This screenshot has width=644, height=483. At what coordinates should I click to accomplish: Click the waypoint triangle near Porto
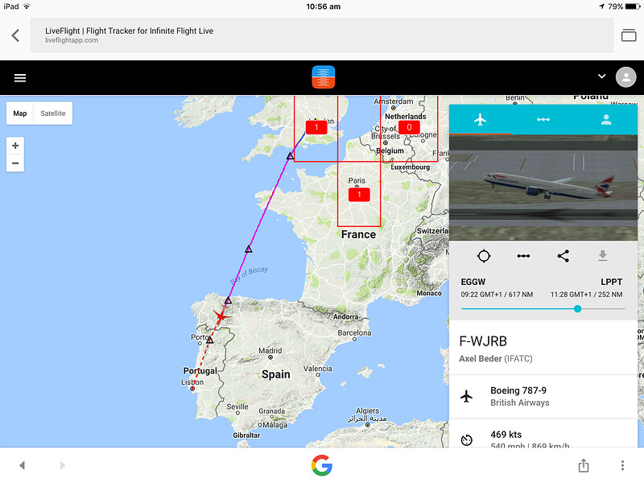[x=210, y=340]
